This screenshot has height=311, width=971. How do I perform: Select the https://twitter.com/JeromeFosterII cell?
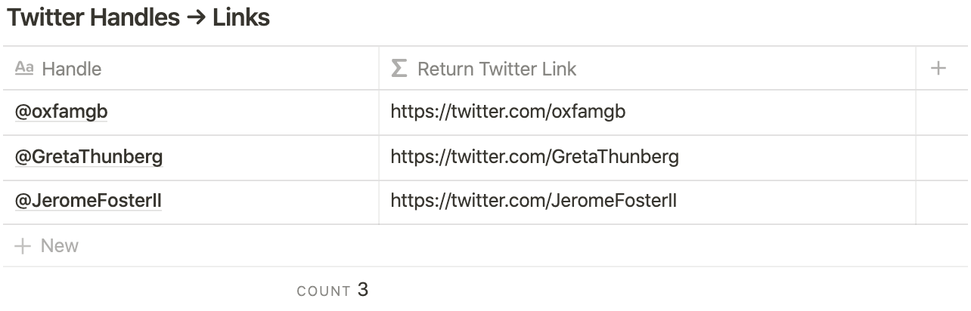click(x=647, y=202)
